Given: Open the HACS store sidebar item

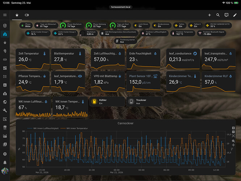Looking at the screenshot, I should point(5,127).
